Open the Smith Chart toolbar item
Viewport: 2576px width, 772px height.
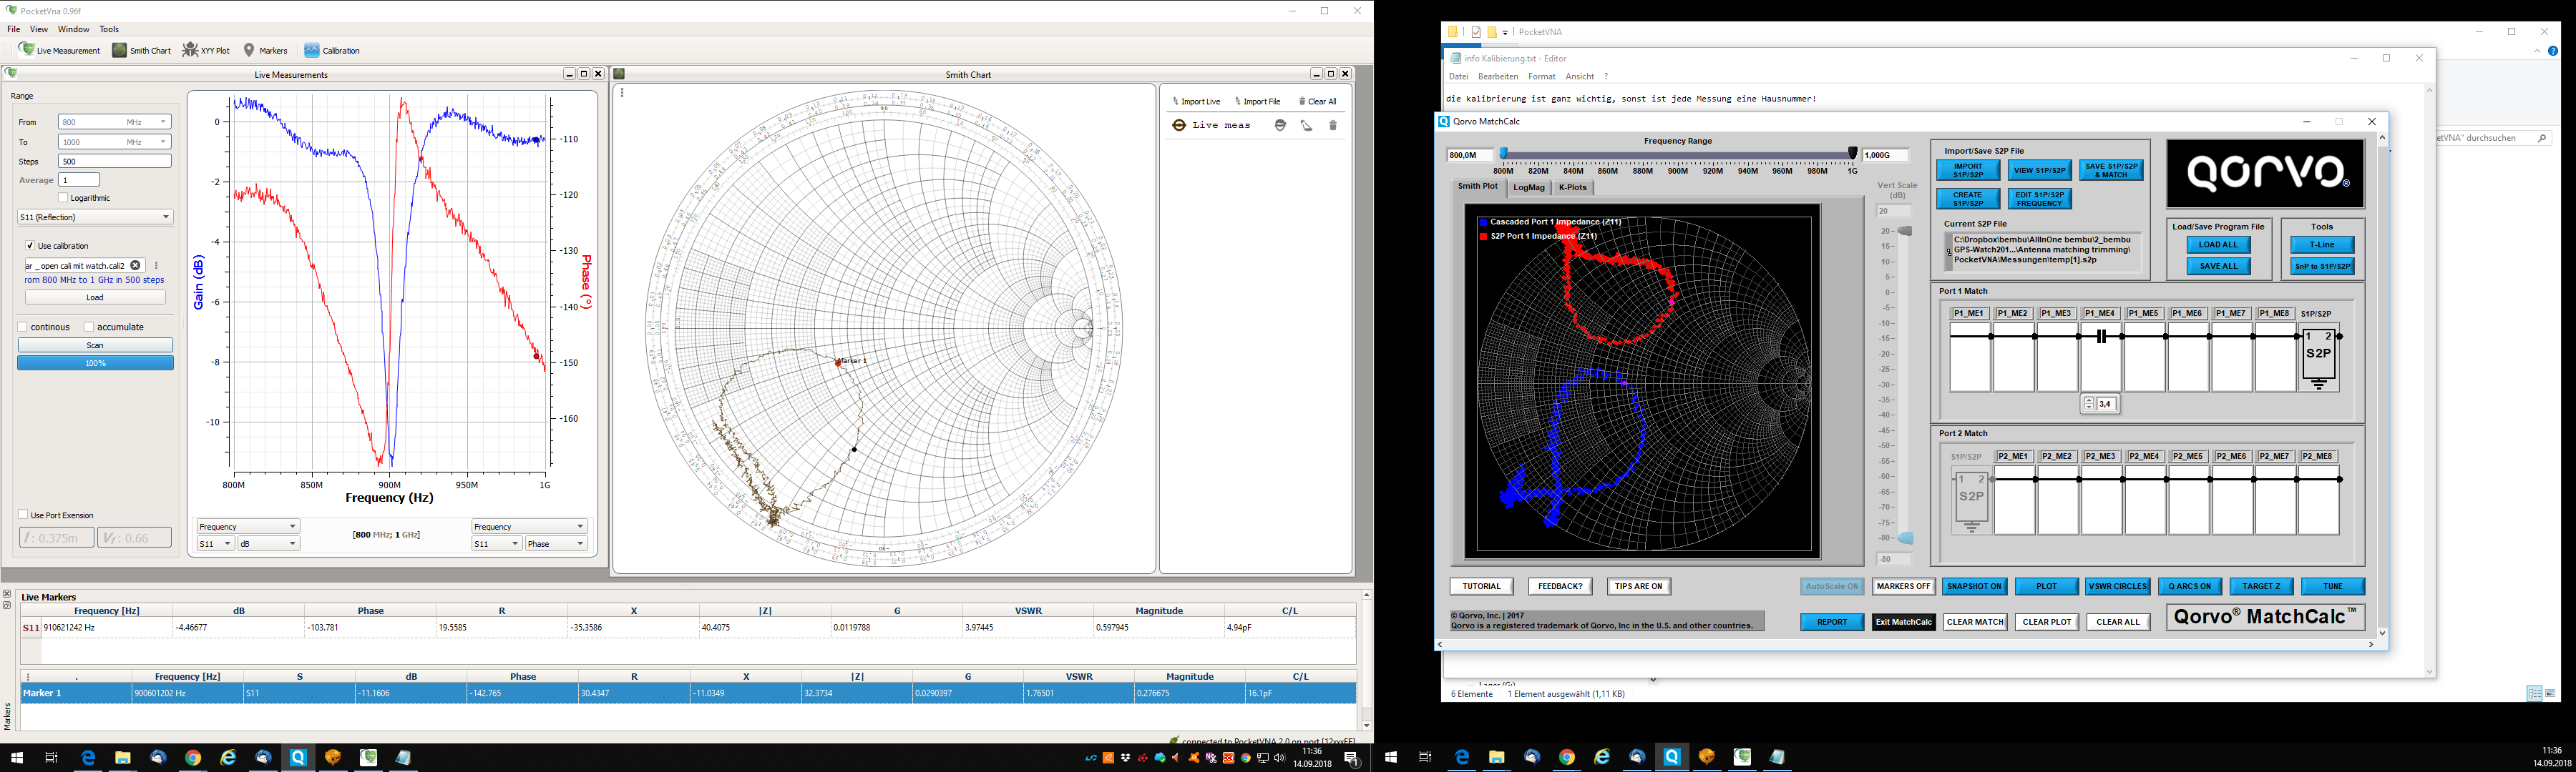tap(142, 50)
